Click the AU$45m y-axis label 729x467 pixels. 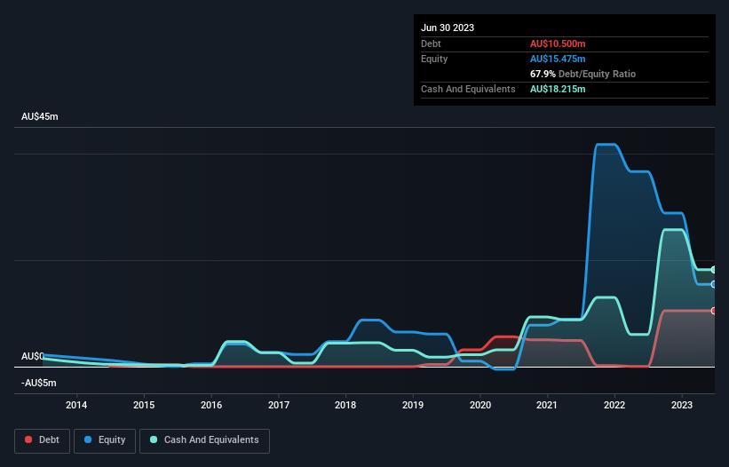pos(40,116)
